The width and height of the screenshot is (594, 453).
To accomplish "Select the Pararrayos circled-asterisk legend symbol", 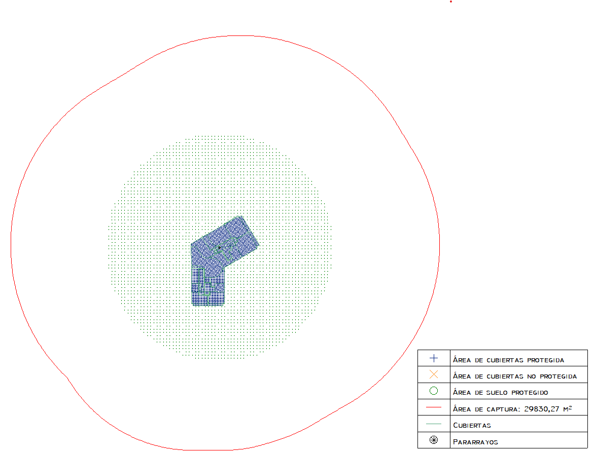I will point(434,440).
